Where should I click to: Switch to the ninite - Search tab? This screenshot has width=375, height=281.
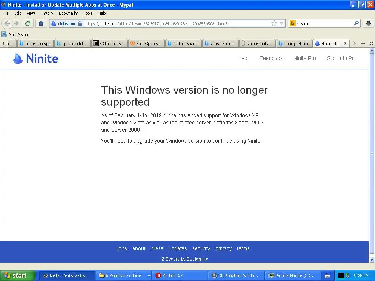[183, 43]
